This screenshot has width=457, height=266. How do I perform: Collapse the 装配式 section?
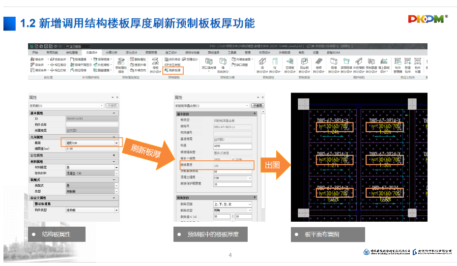[114, 179]
